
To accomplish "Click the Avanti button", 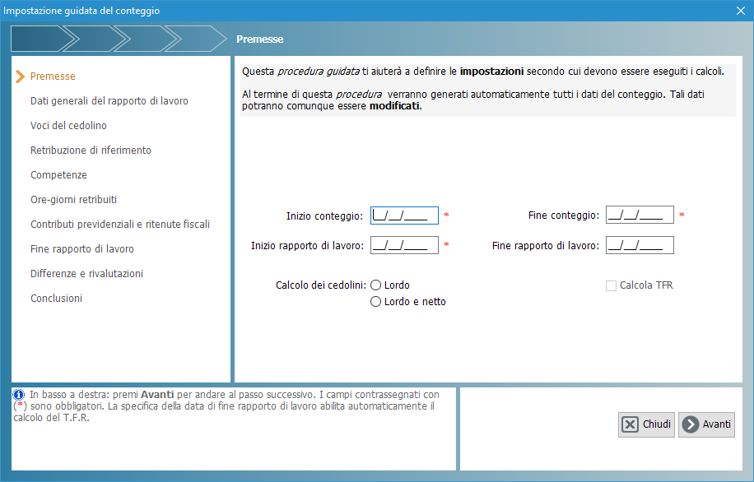I will [x=706, y=424].
